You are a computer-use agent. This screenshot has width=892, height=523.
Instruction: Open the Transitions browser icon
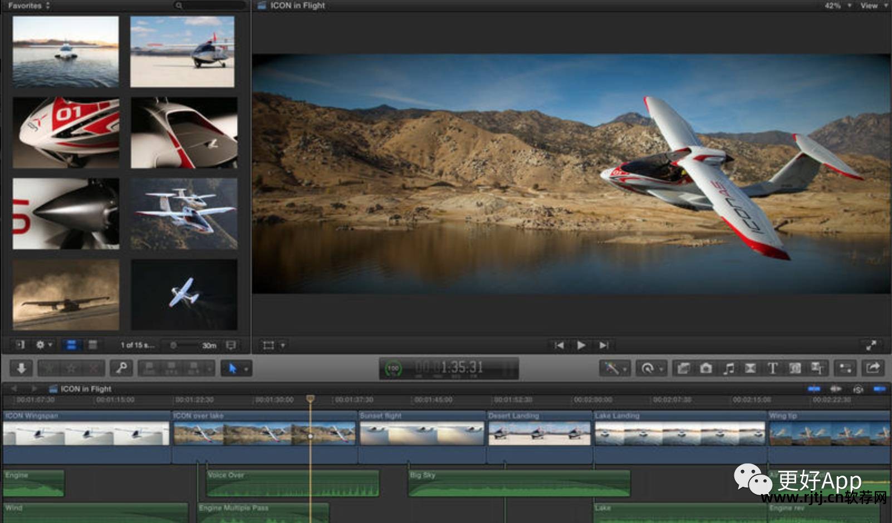click(x=750, y=368)
